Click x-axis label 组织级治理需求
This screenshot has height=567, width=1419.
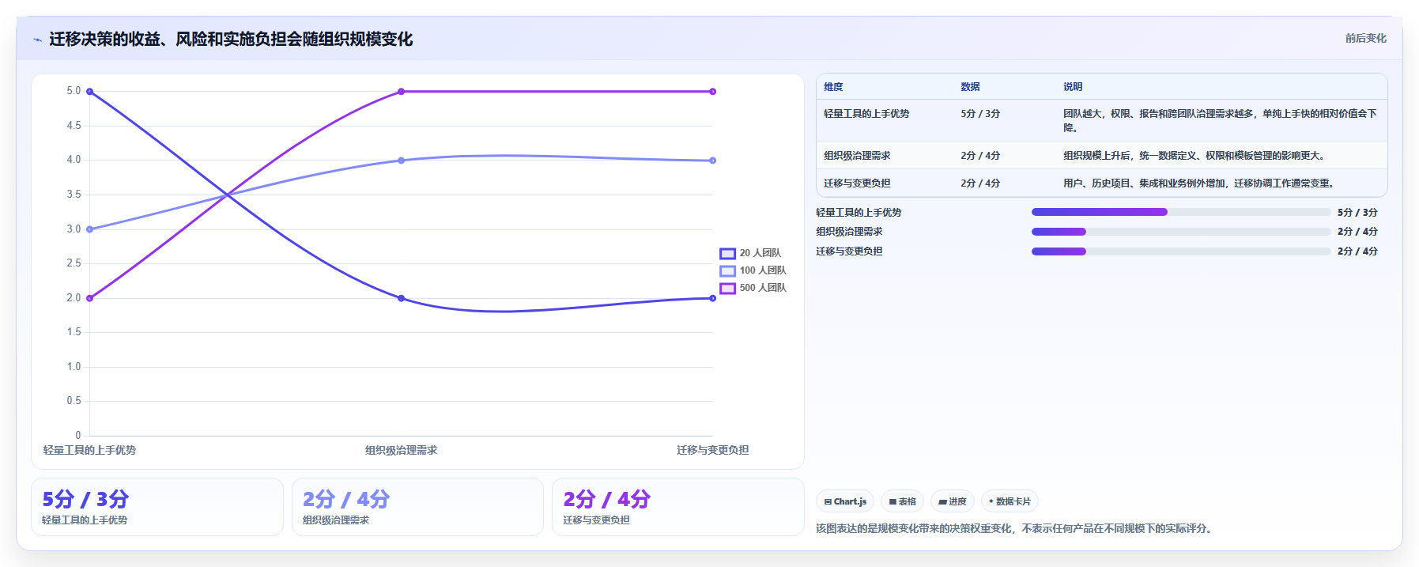pyautogui.click(x=401, y=450)
